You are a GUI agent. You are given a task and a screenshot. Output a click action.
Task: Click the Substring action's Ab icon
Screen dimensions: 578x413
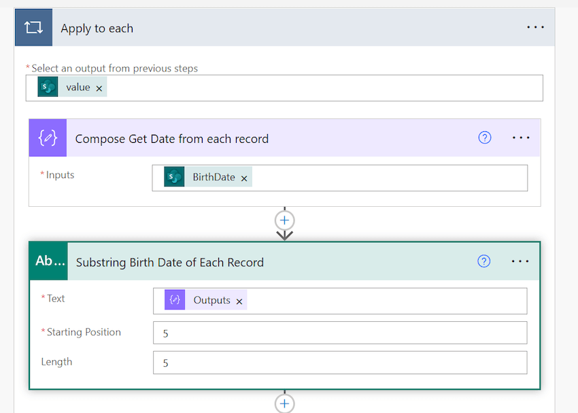click(x=48, y=261)
